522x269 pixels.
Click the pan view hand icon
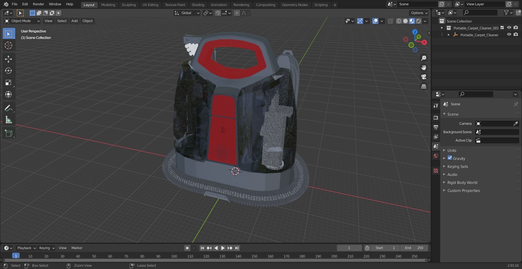point(423,68)
